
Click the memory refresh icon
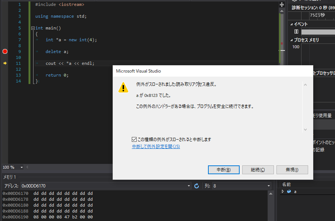coord(197,186)
